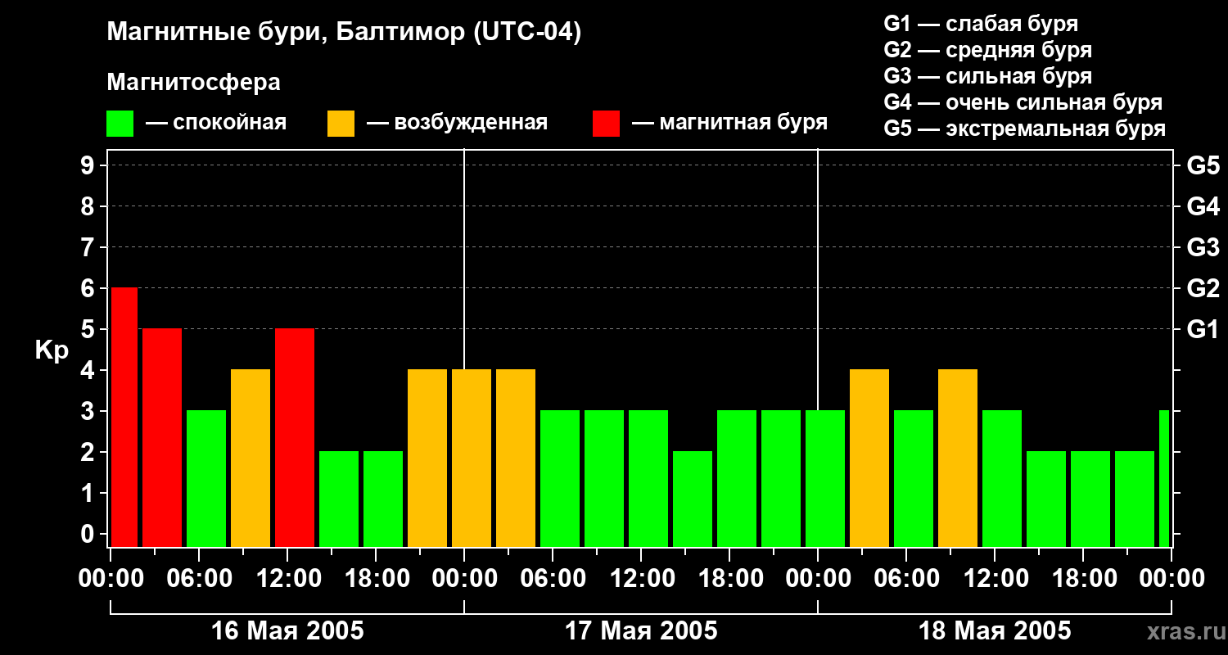Screen dimensions: 1228x655
Task: Click the 'G4 — очень сильная буря' legend line
Action: pos(1023,102)
